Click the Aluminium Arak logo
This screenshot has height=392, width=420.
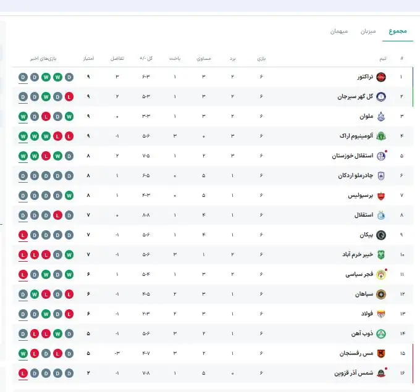tap(381, 136)
